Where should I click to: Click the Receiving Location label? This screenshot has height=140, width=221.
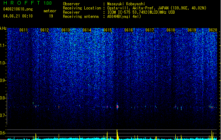pos(82,8)
